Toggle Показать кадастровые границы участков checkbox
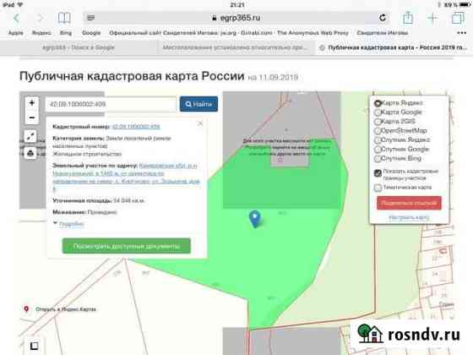Screen dimensions: 473x355 (x=378, y=173)
